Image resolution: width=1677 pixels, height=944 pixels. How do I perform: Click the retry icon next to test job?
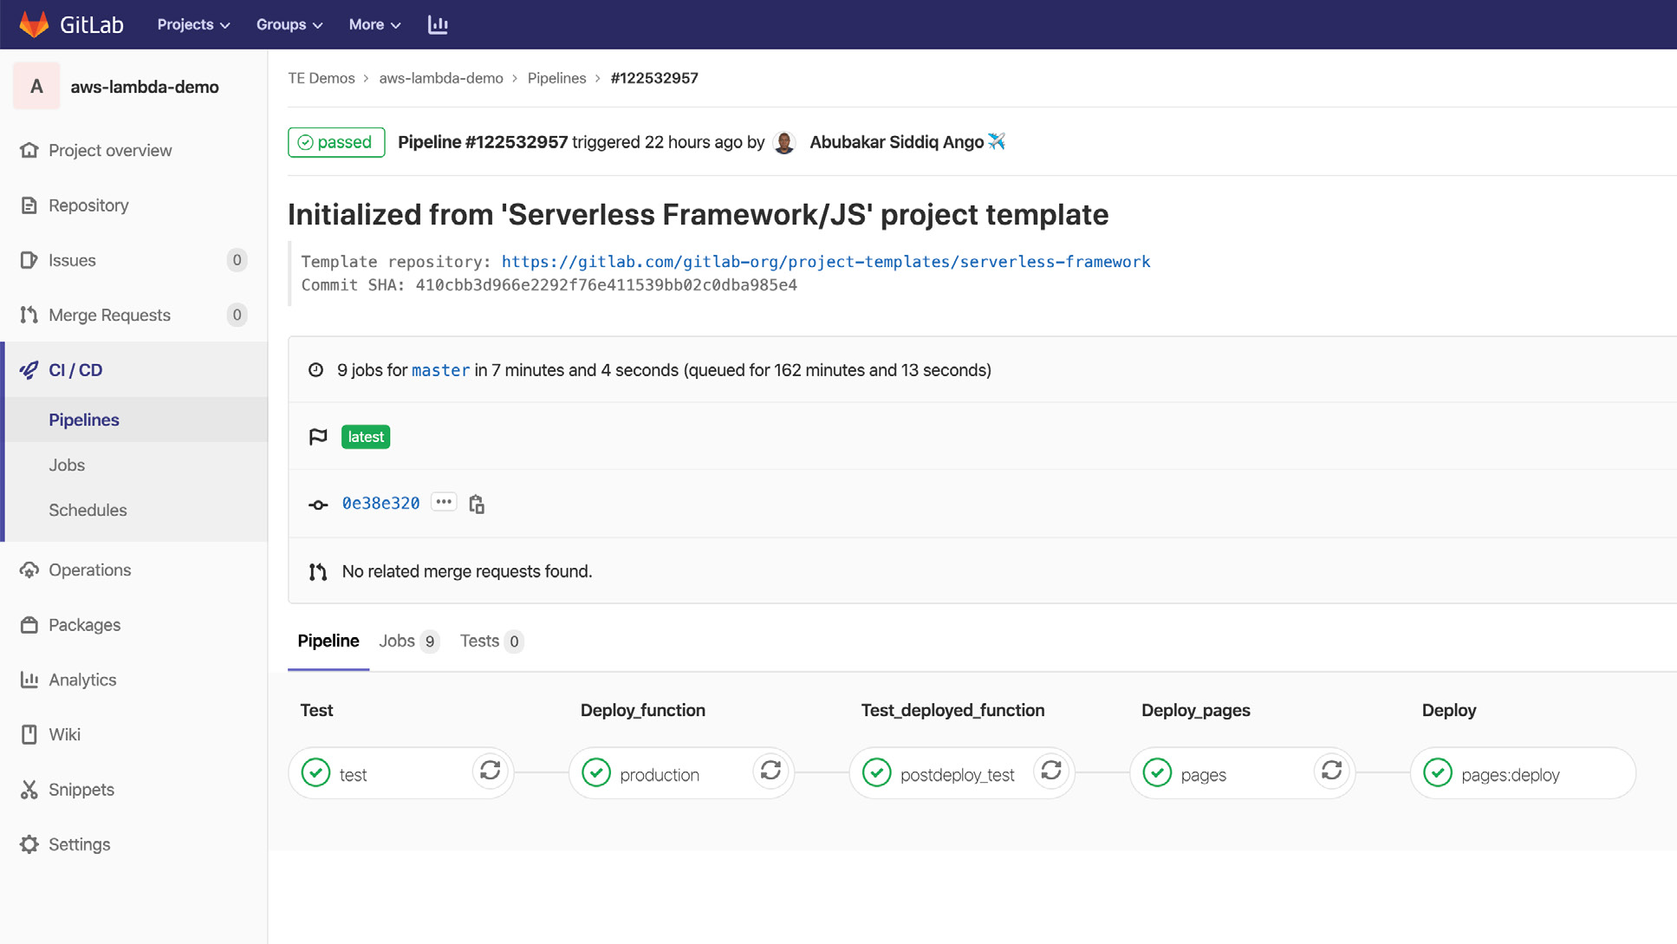click(x=490, y=771)
